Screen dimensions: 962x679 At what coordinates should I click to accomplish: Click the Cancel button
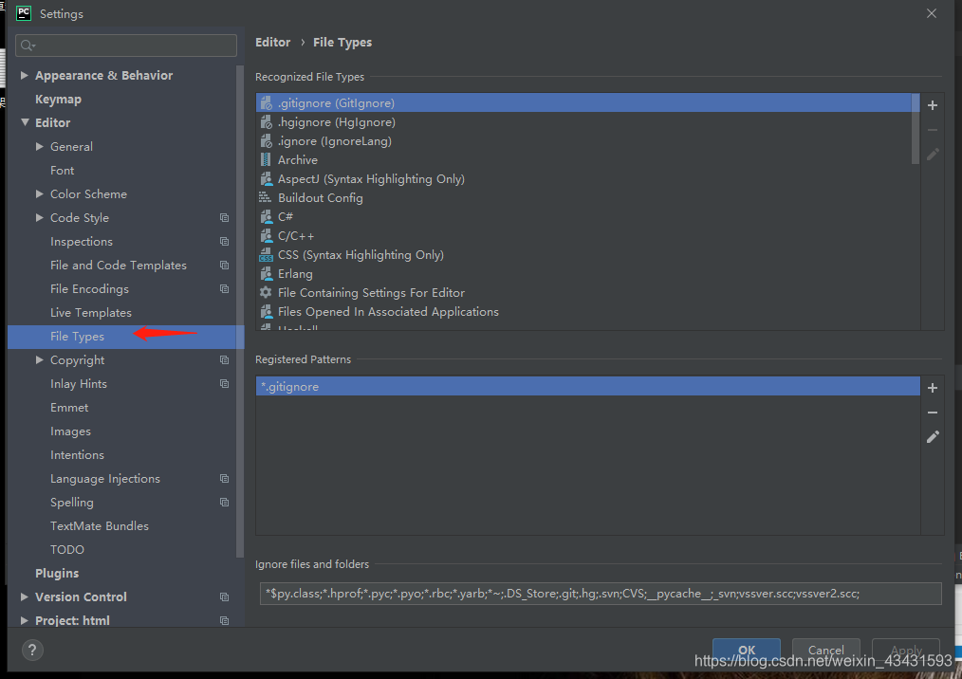tap(825, 651)
